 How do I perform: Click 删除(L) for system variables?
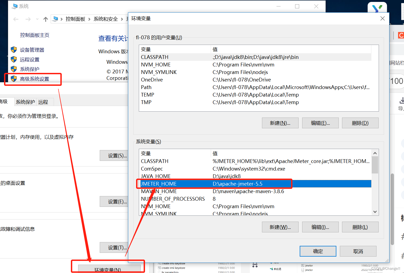pos(360,227)
